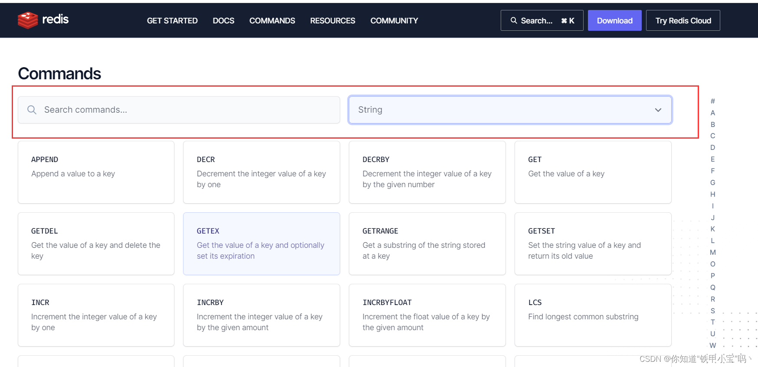Click the Download button
The image size is (758, 367).
[x=614, y=20]
